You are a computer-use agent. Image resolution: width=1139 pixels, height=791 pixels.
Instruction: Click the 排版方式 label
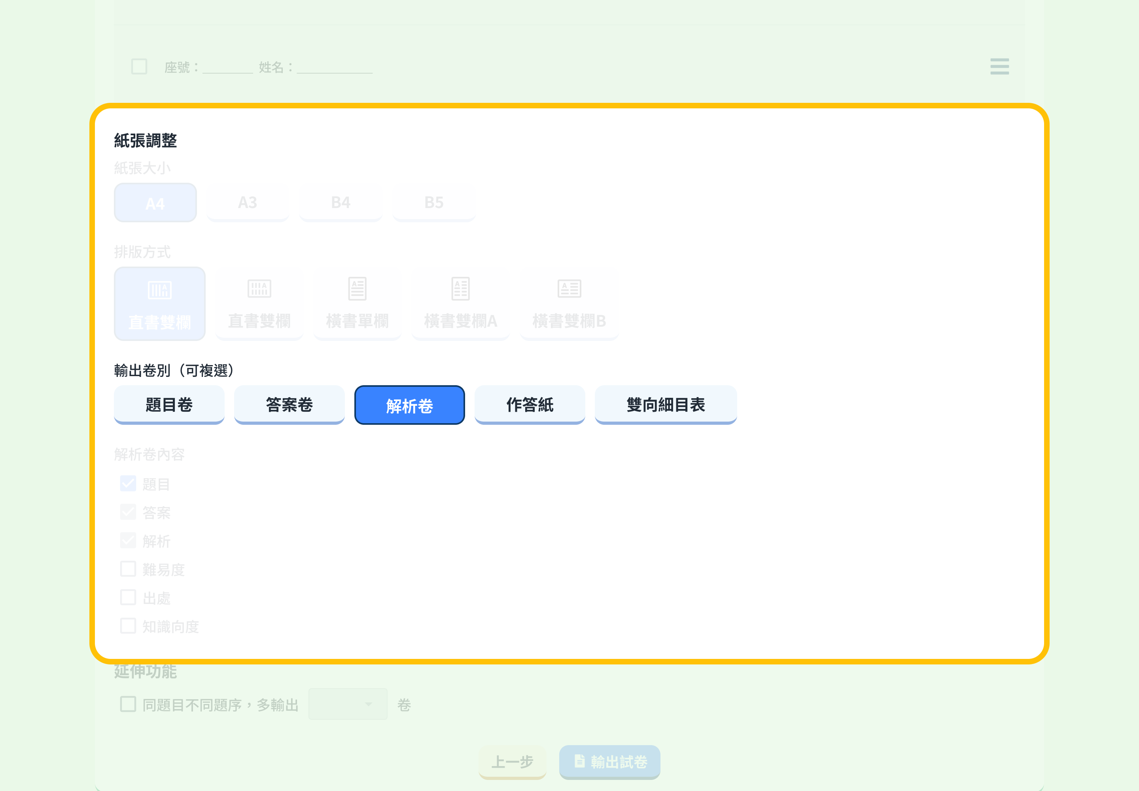(x=142, y=252)
